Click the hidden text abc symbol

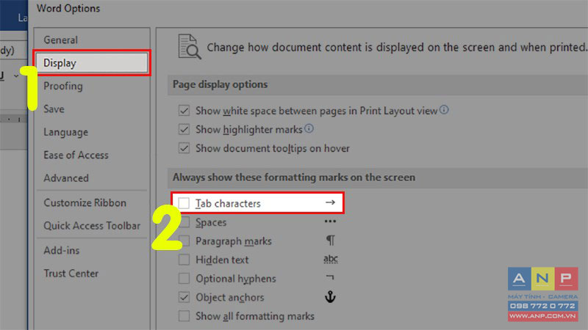[x=330, y=259]
